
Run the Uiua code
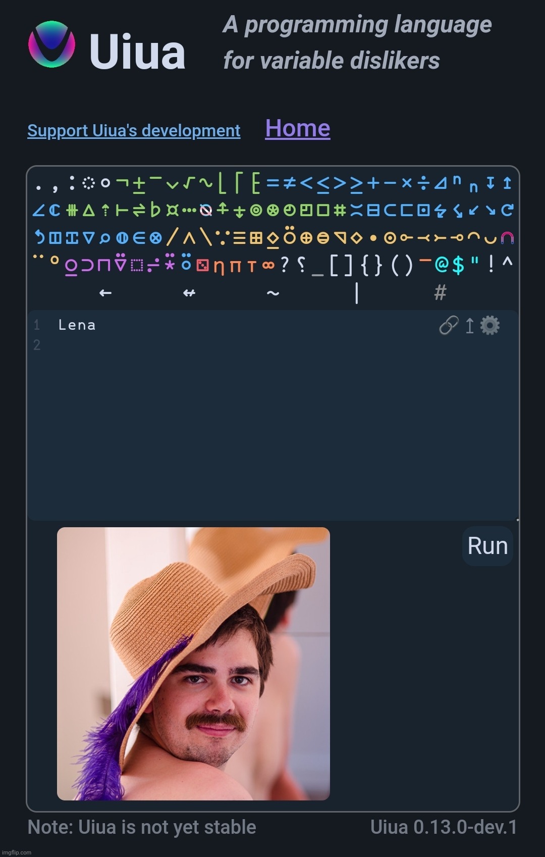point(487,546)
